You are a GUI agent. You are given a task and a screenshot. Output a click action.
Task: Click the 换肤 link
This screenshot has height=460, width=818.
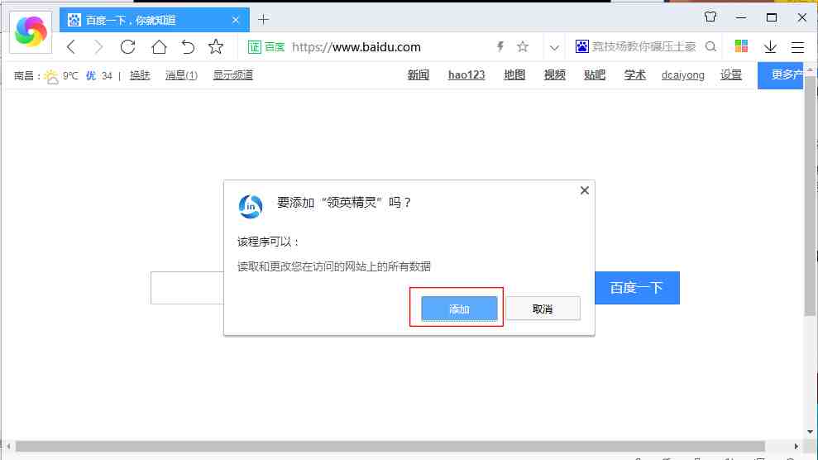[140, 75]
